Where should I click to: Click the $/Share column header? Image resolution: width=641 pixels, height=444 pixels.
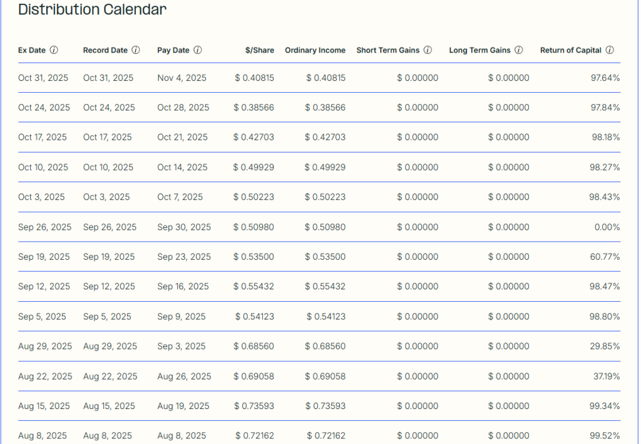point(259,50)
